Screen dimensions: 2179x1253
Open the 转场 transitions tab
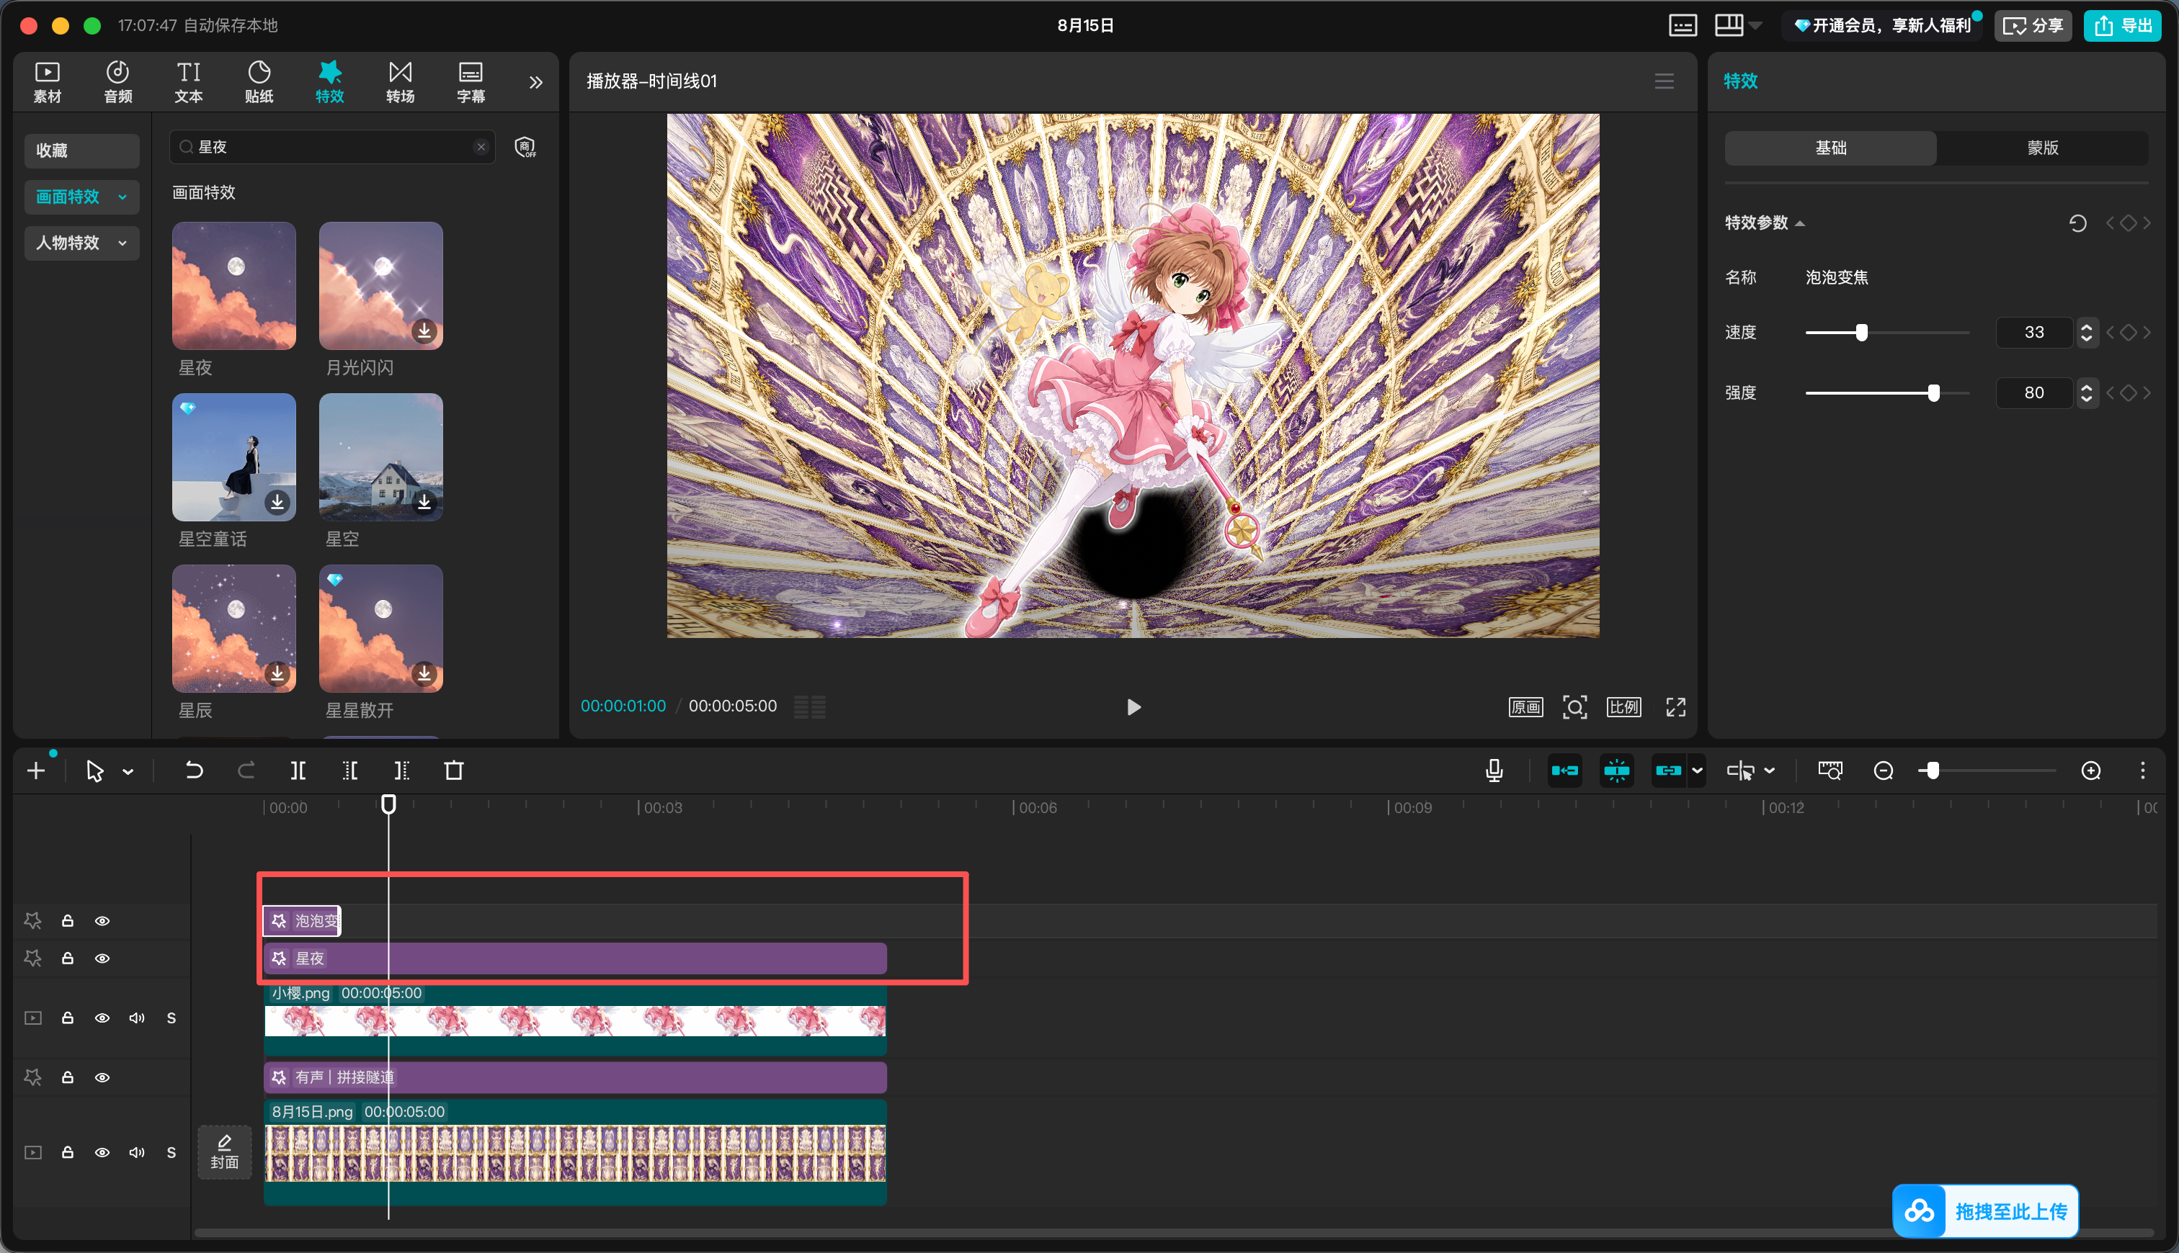coord(401,82)
